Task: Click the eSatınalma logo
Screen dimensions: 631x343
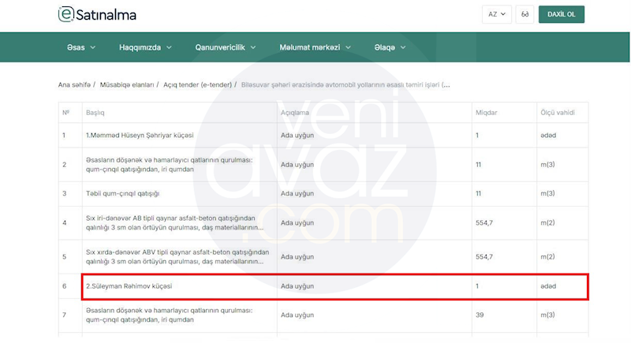Action: click(x=97, y=14)
